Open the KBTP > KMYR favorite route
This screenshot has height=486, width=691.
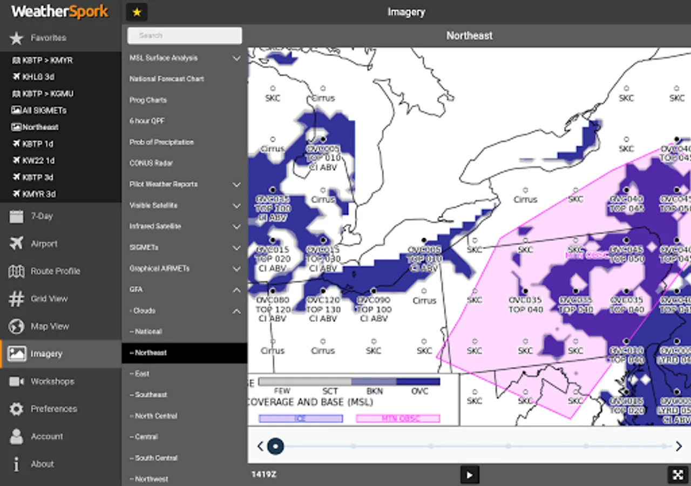pos(48,60)
